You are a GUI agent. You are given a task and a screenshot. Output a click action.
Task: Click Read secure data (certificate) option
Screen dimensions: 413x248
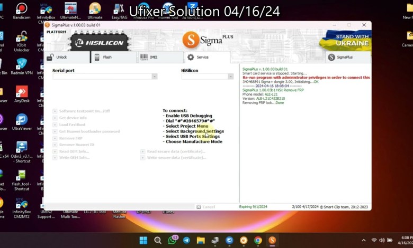[173, 151]
